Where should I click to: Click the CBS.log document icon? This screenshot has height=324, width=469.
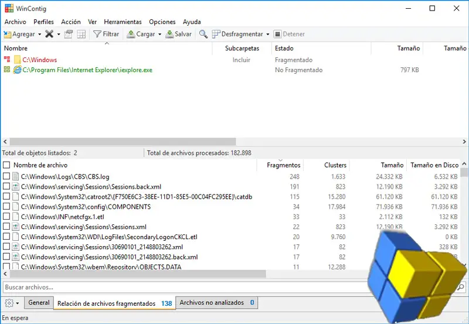coord(16,176)
